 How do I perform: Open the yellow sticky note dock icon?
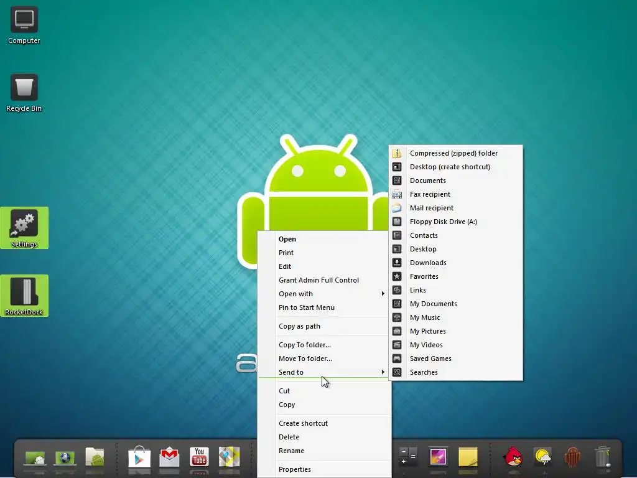click(468, 456)
